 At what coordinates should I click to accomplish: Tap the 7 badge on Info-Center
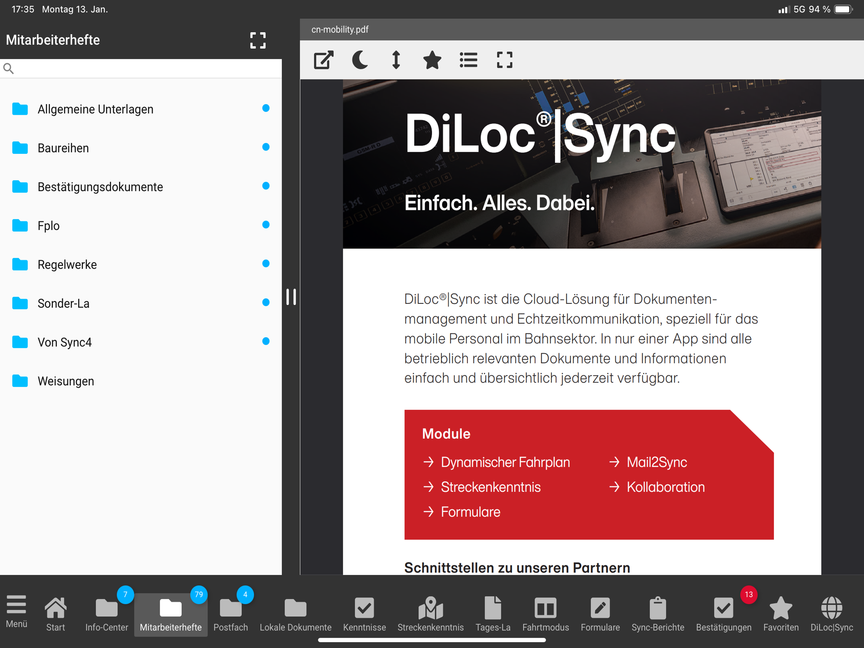point(125,595)
